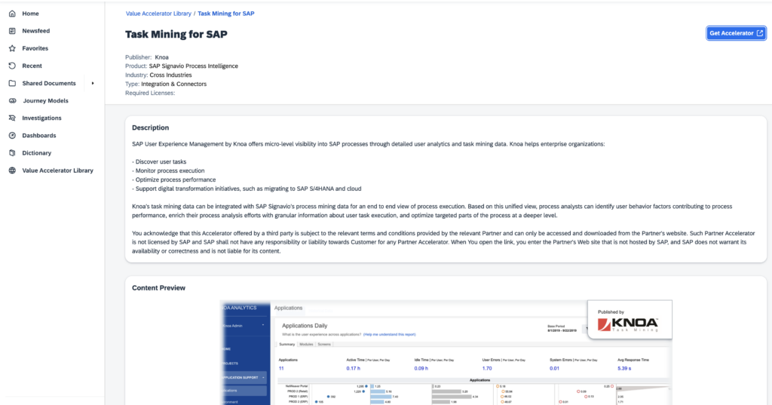This screenshot has height=405, width=772.
Task: Click the Recent history icon
Action: pos(12,66)
